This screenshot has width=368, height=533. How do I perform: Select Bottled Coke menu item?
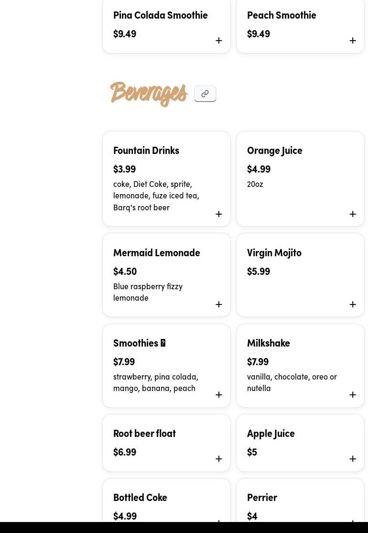166,500
